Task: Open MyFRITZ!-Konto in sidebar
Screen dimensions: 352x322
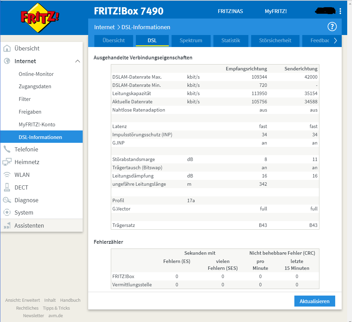Action: point(37,124)
